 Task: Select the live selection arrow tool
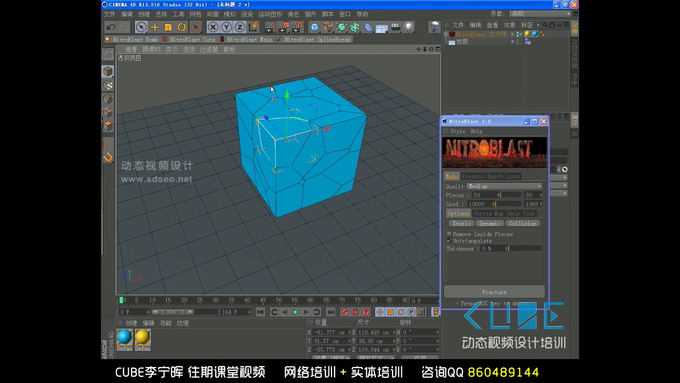tap(141, 27)
